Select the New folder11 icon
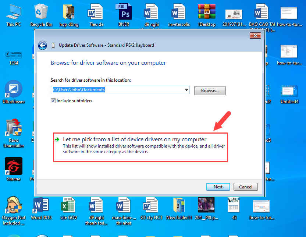 (x=179, y=207)
